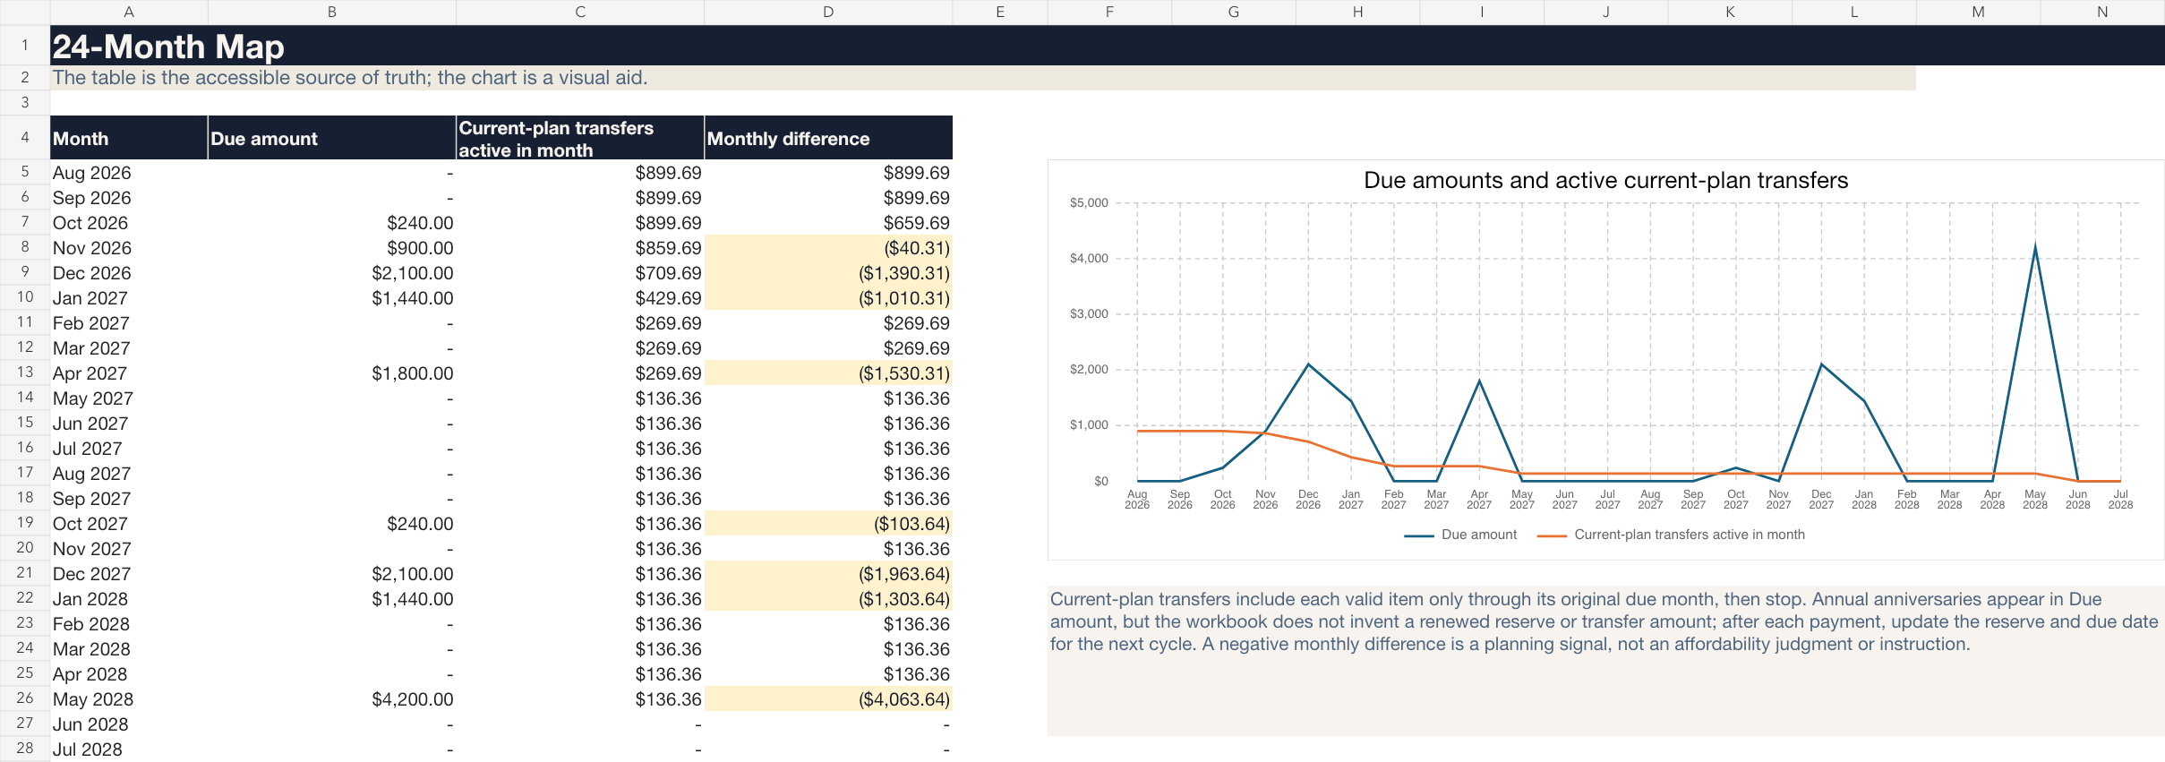The image size is (2165, 762).
Task: Click the $900.00 due amount for Nov 2026
Action: click(332, 248)
